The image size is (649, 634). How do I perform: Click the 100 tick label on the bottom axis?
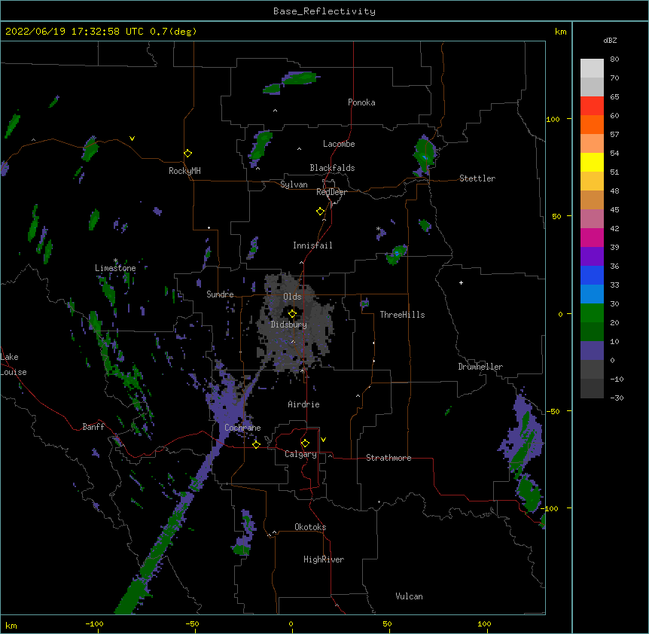coord(484,624)
